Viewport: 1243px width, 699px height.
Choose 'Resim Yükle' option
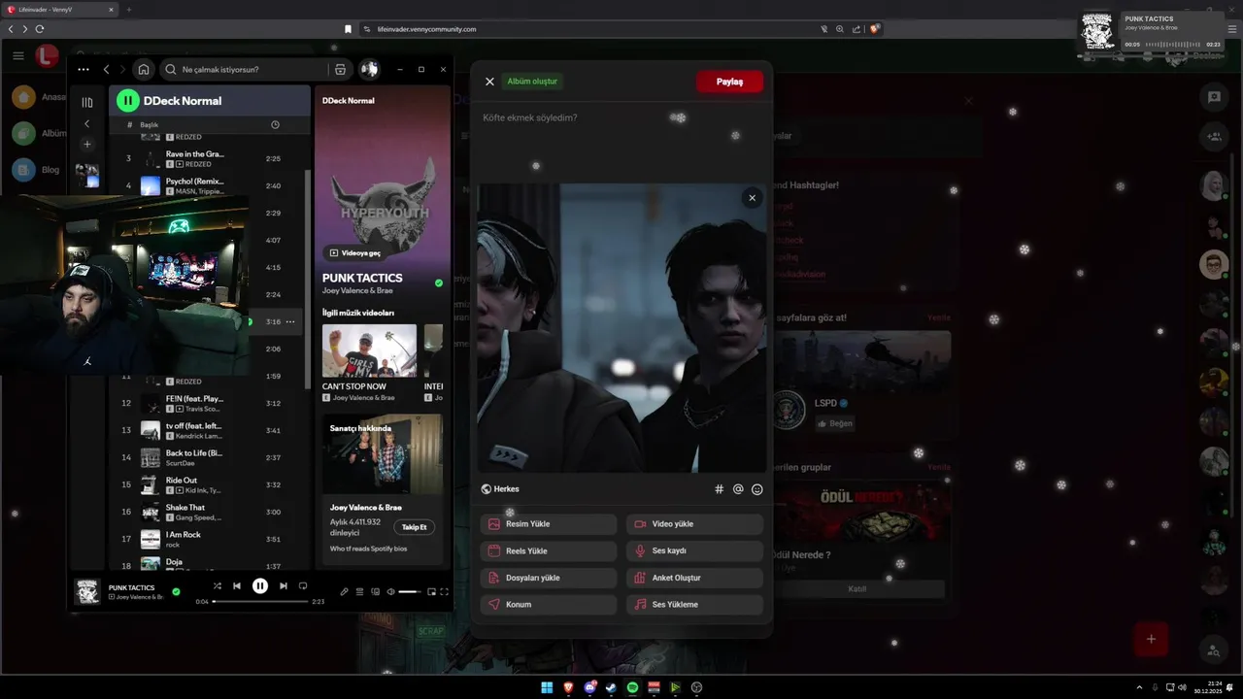coord(549,524)
